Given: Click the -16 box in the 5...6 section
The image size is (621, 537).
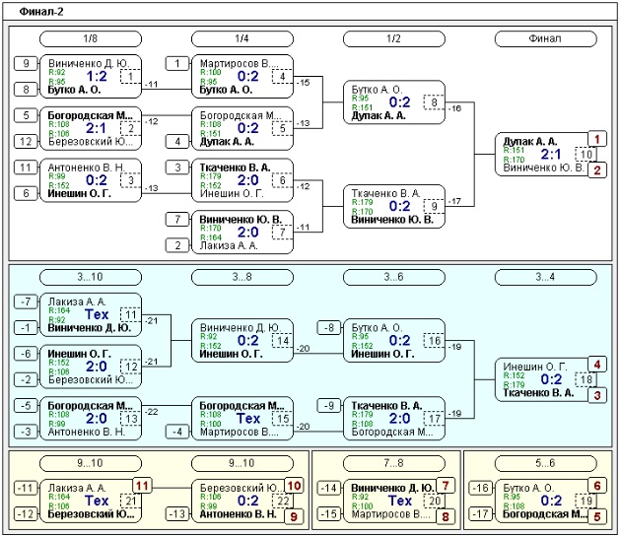Looking at the screenshot, I should tap(481, 488).
